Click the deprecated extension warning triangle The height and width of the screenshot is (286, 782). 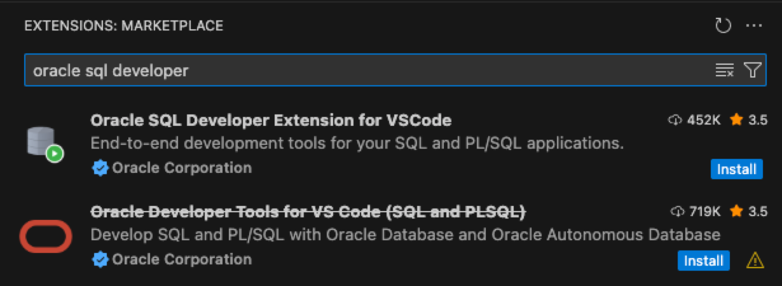click(755, 261)
